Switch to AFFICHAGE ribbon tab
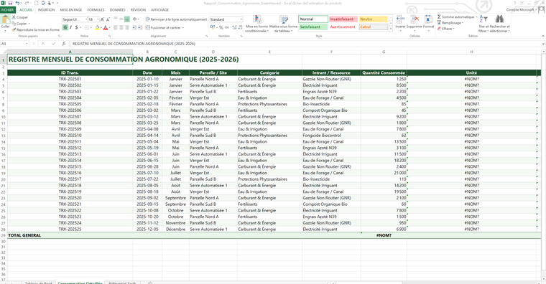The width and height of the screenshot is (546, 284). [159, 10]
